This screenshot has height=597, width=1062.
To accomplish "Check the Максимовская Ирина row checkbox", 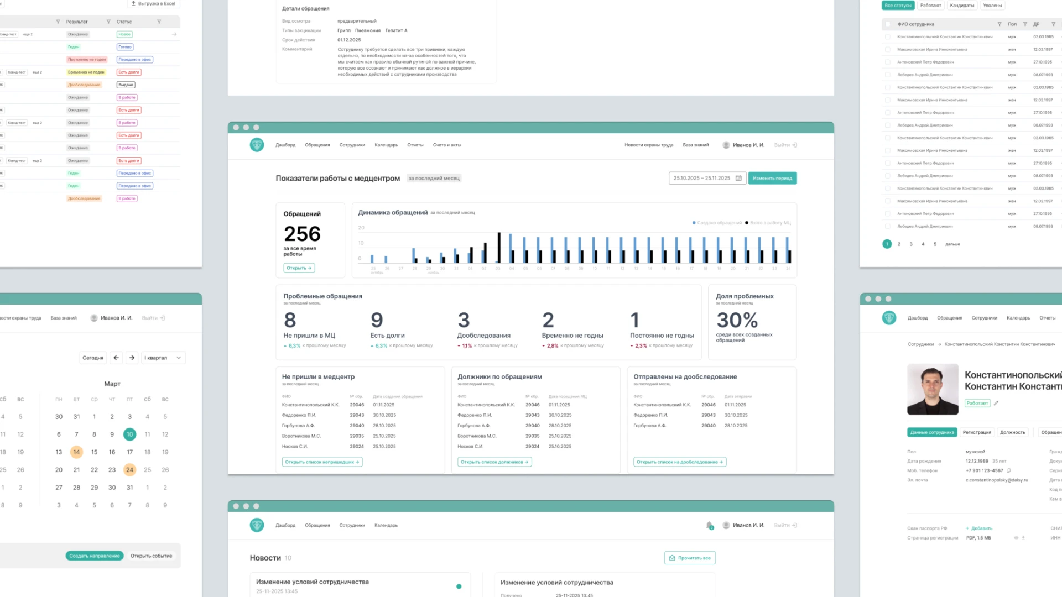I will 888,50.
